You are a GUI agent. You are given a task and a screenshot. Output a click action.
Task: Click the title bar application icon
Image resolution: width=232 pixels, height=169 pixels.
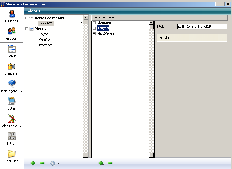coord(3,4)
